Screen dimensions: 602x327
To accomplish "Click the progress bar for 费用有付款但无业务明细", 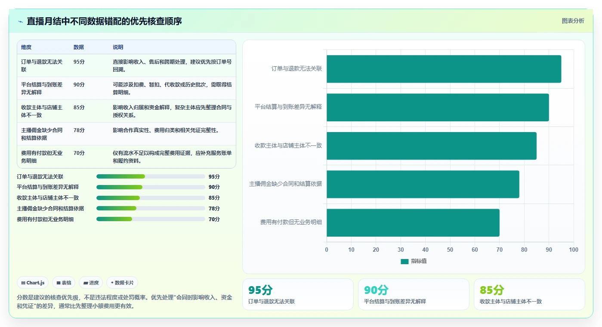I will pos(151,219).
